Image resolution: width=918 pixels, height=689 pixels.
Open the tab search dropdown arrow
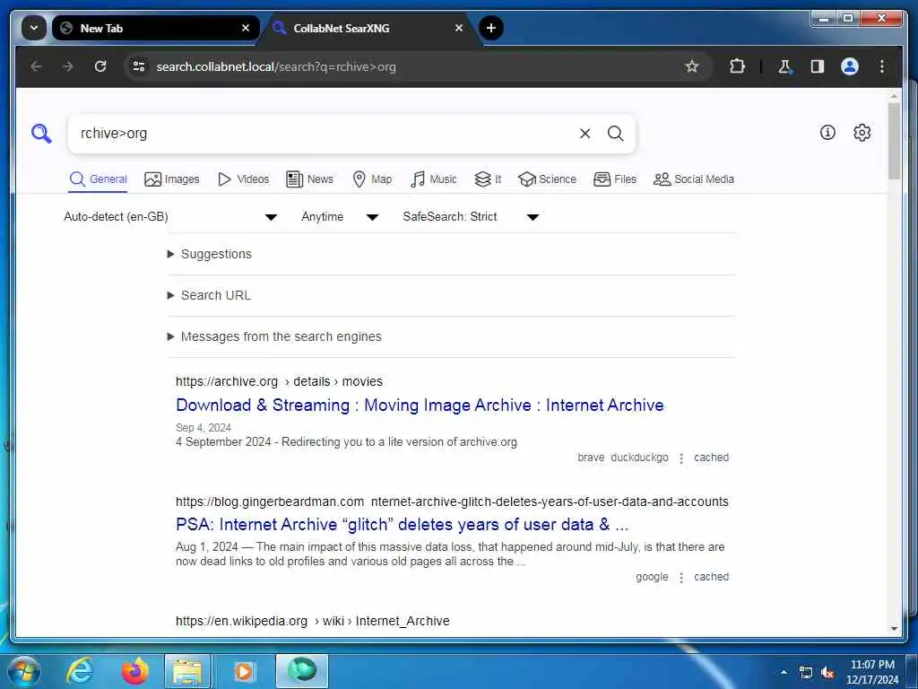[34, 28]
